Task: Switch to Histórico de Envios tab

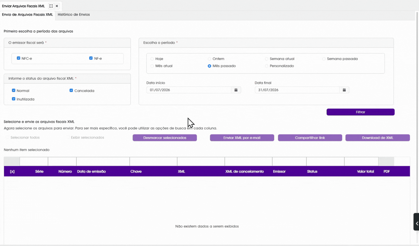Action: 74,14
